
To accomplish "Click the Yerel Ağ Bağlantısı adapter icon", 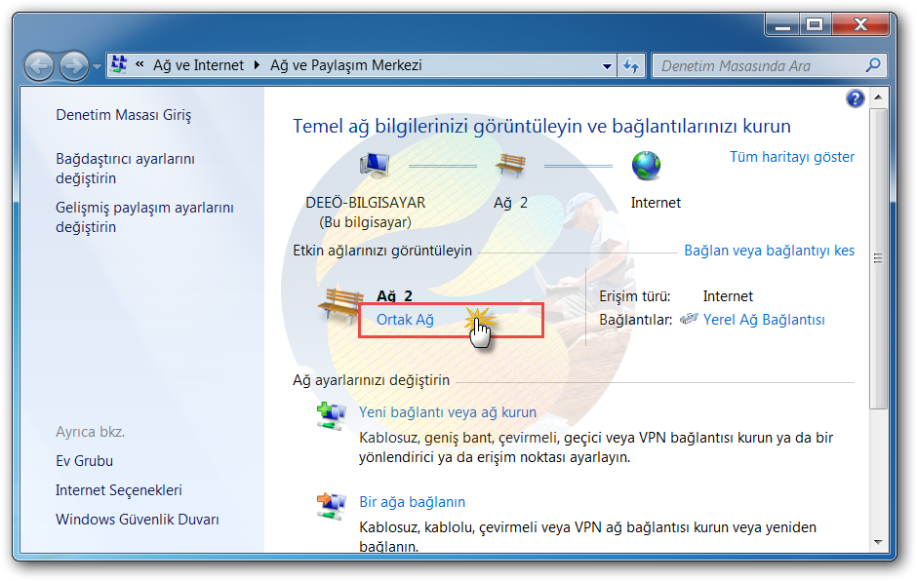I will click(689, 319).
